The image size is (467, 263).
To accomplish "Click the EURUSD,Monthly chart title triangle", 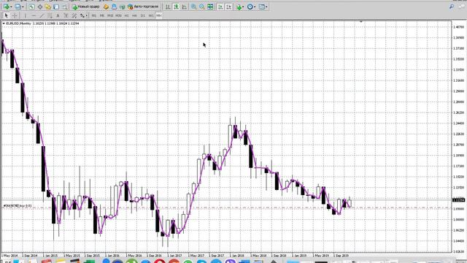I will pos(4,23).
